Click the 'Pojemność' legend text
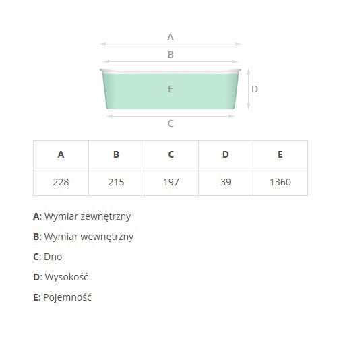Image resolution: width=337 pixels, height=337 pixels. point(67,297)
